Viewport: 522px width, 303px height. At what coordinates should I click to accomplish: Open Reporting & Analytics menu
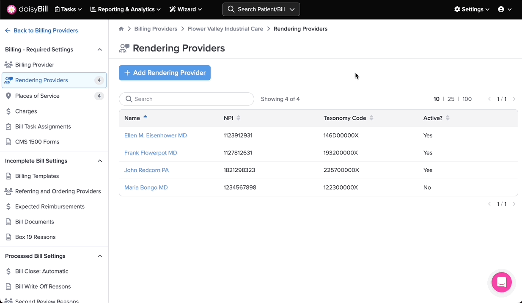[126, 9]
